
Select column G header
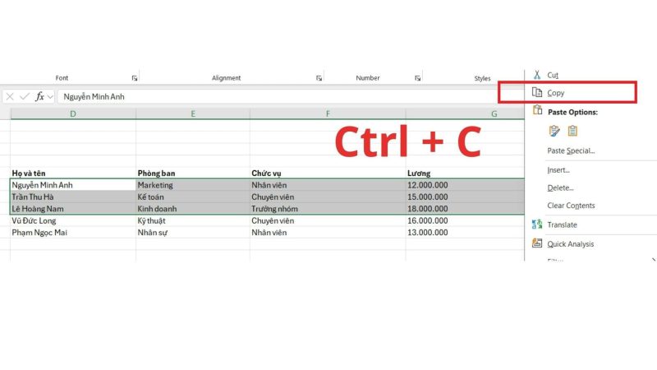(465, 113)
